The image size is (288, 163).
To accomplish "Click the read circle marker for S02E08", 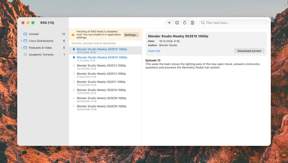I will (x=74, y=106).
